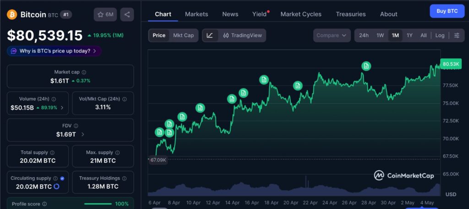Open the Treasuries tab
The image size is (469, 209).
(x=350, y=14)
